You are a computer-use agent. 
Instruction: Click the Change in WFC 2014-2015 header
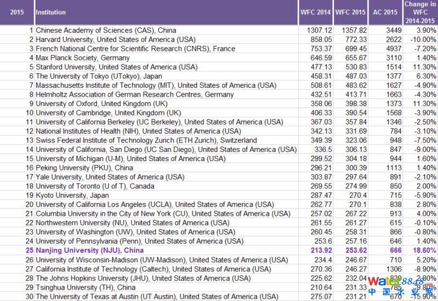point(420,12)
